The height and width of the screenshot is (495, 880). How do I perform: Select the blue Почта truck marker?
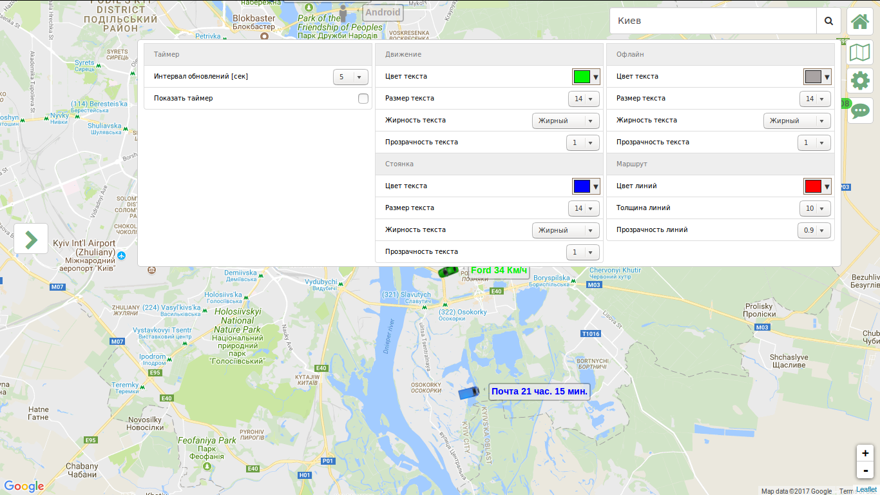click(x=468, y=392)
